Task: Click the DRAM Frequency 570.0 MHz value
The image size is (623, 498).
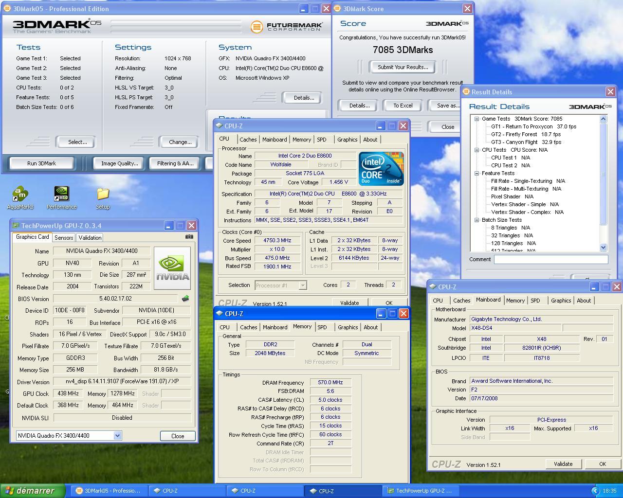Action: (330, 382)
